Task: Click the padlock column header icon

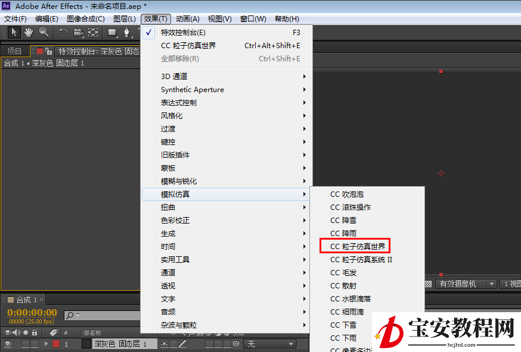Action: click(x=35, y=332)
